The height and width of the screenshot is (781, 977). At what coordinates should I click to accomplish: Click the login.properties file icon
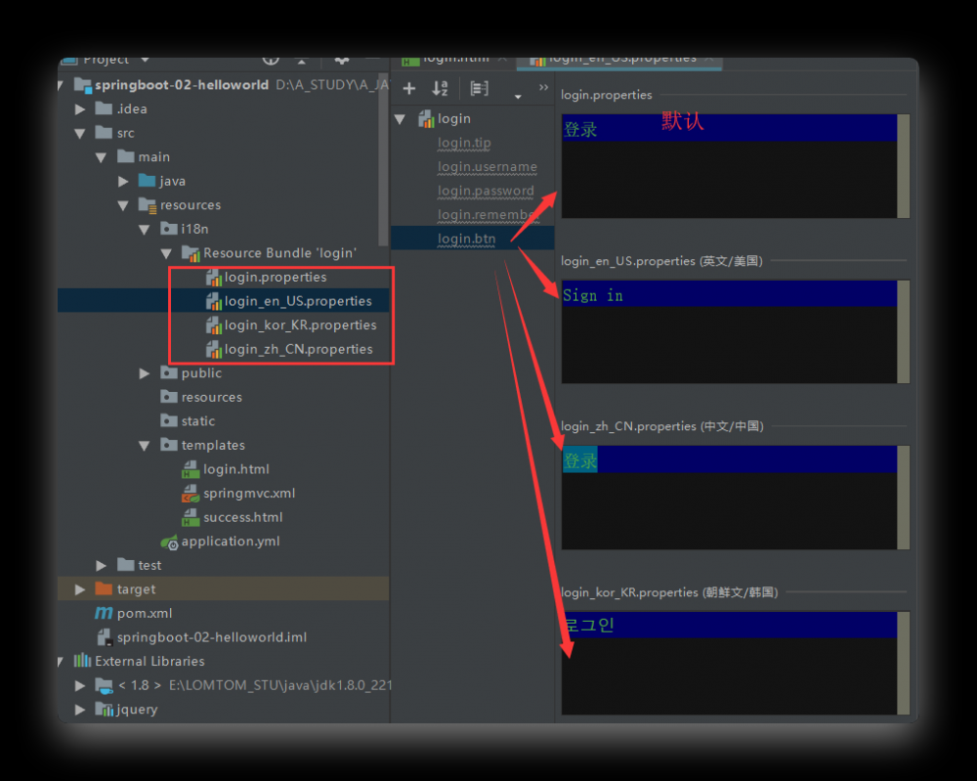pyautogui.click(x=214, y=278)
